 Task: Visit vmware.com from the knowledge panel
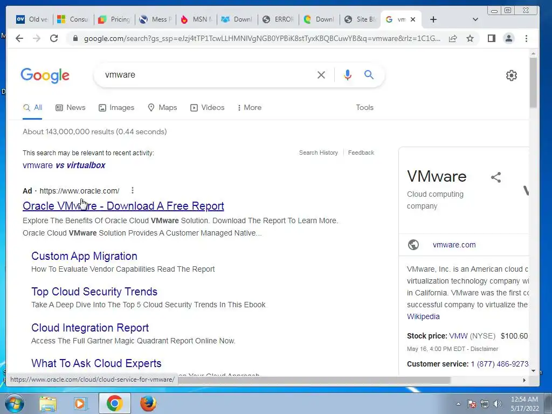454,245
